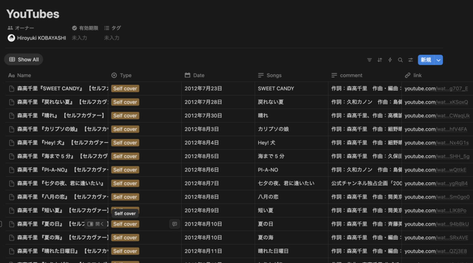Screen dimensions: 473x263
Task: Open the Type column header menu
Action: click(145, 75)
